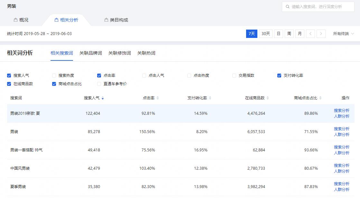Switch to the 30天 time range
Screen dimensions: 360x198
(265, 33)
